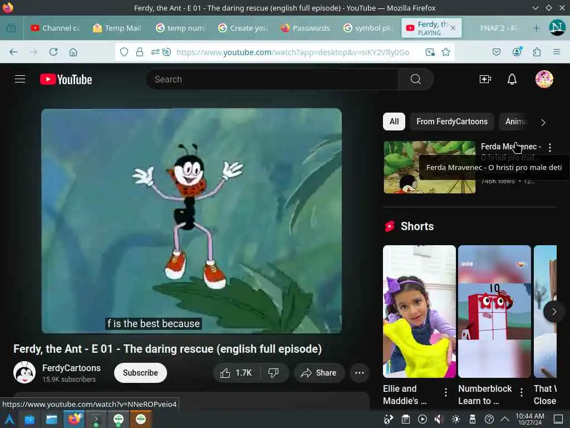Image resolution: width=570 pixels, height=428 pixels.
Task: Open Firefox from the taskbar
Action: click(x=74, y=419)
